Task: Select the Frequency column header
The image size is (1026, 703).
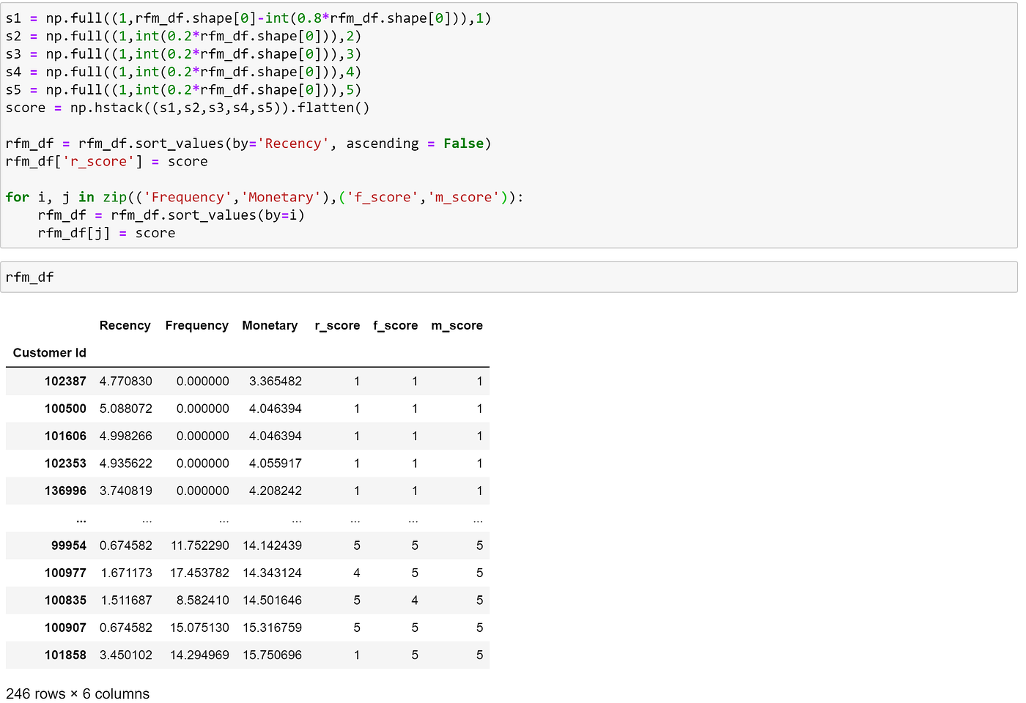Action: coord(196,325)
